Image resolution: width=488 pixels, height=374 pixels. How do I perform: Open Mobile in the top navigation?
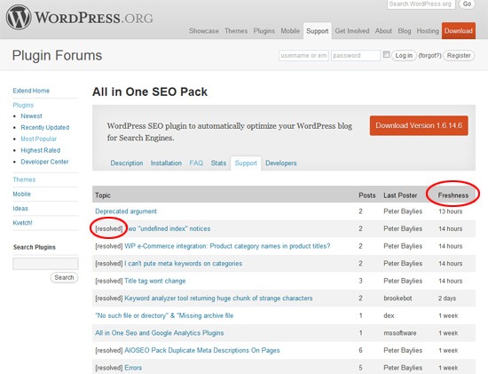click(290, 31)
